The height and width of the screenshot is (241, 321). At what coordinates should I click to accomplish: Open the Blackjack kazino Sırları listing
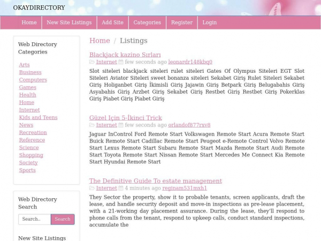(x=125, y=55)
